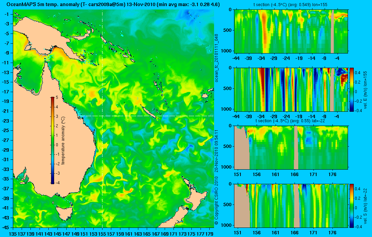Image resolution: width=372 pixels, height=237 pixels.
Task: Click the '1000' depth label of vel. S section
Action: [x=226, y=225]
